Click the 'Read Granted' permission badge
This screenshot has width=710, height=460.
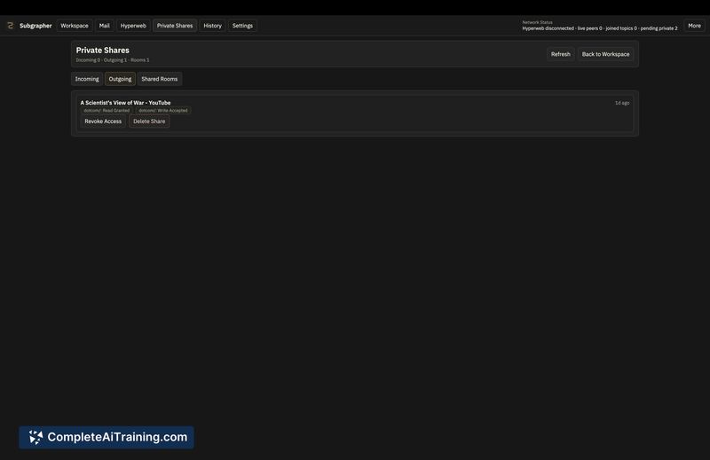click(106, 111)
